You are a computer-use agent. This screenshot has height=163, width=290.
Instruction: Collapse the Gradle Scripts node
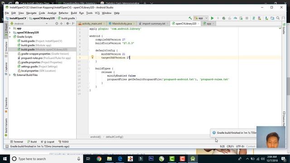click(10, 37)
